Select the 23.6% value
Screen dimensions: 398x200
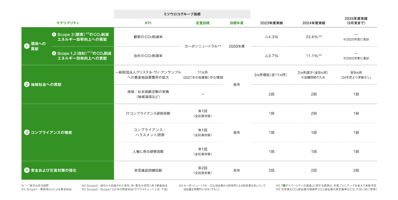[x=314, y=37]
